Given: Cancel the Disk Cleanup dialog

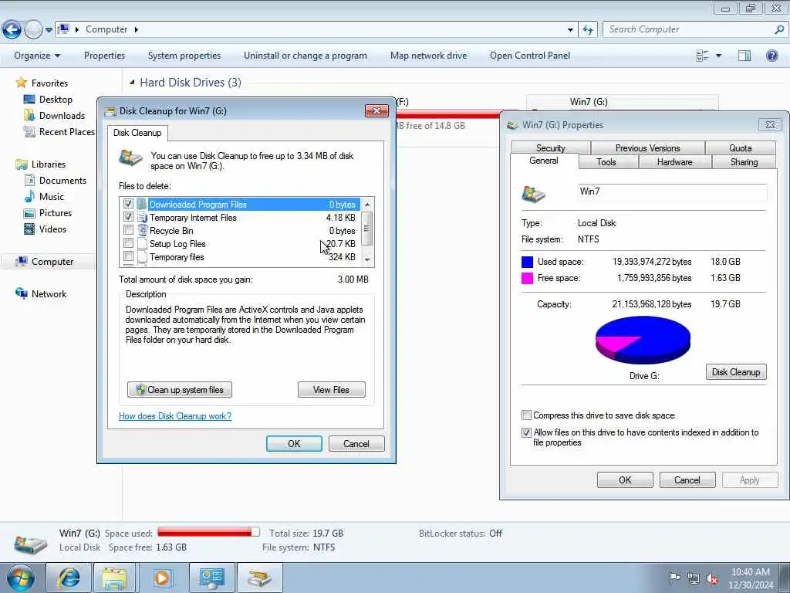Looking at the screenshot, I should (356, 444).
